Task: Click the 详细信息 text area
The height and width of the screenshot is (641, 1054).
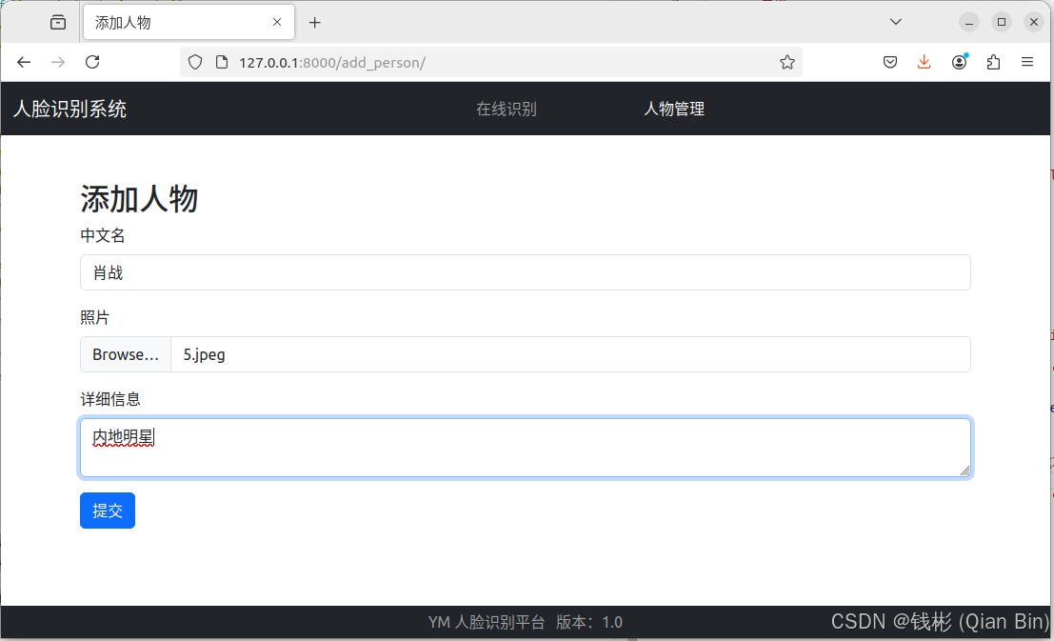Action: tap(525, 448)
